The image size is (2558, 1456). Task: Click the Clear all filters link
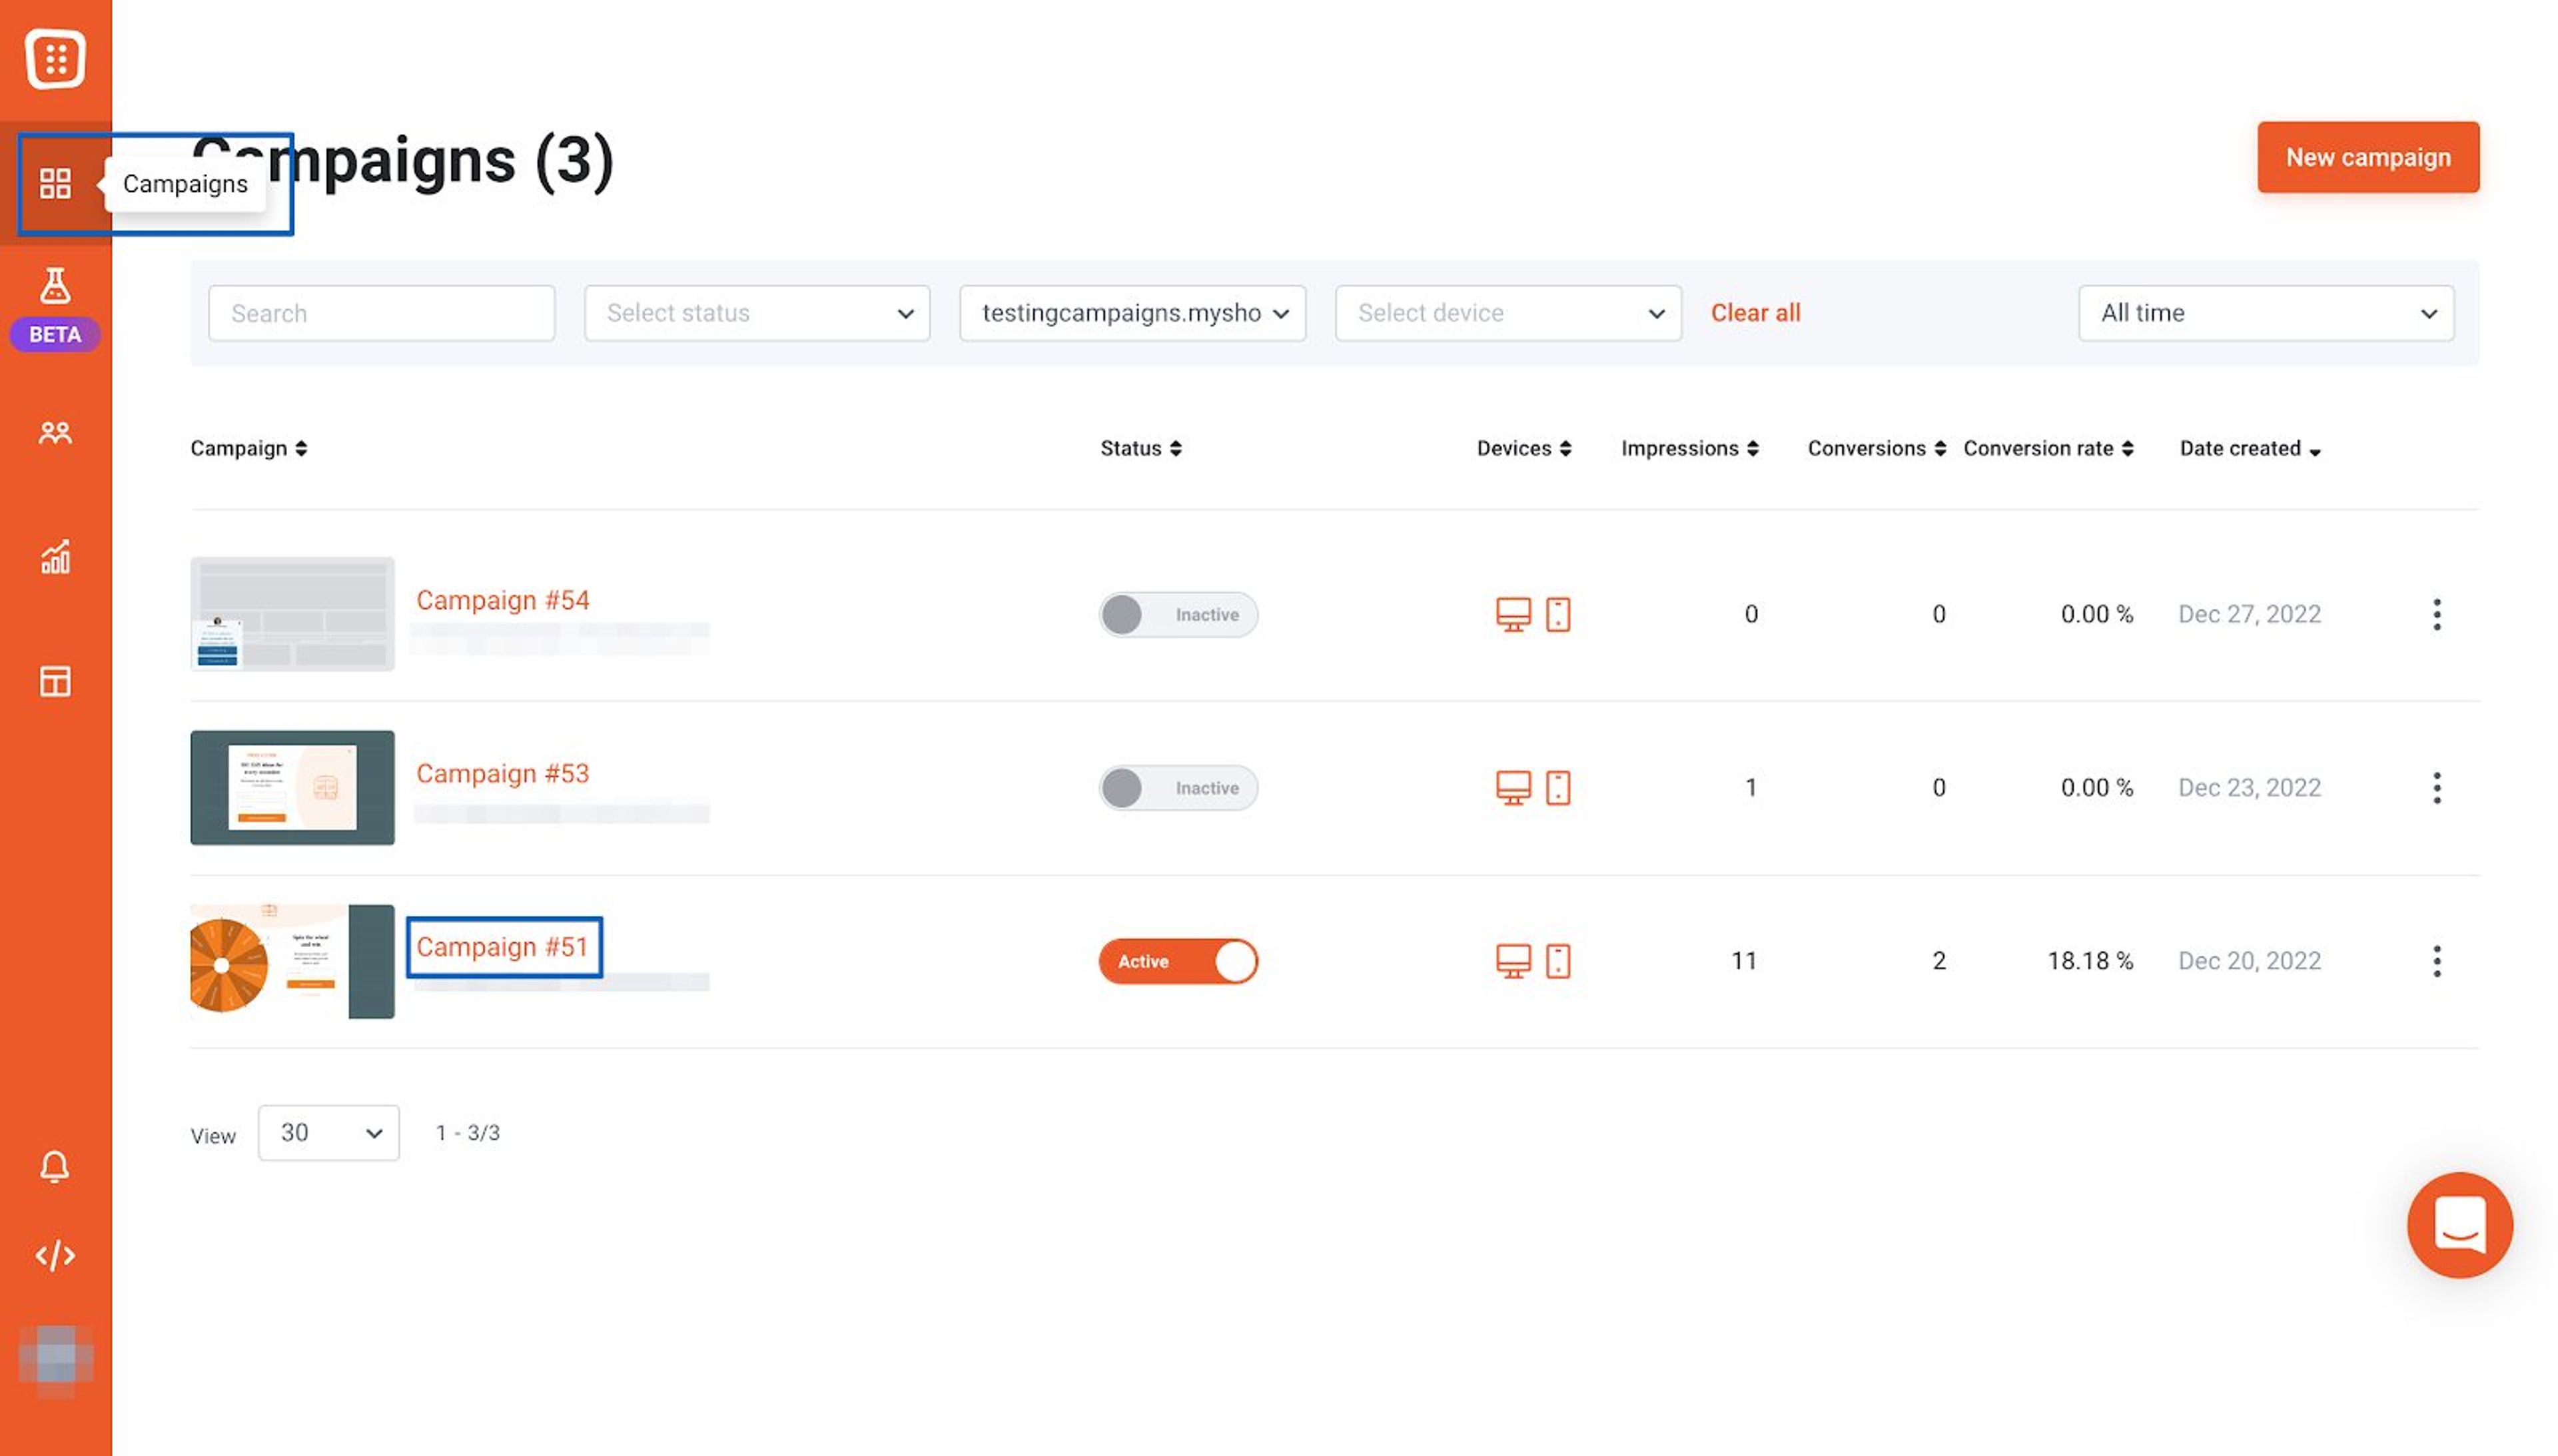pyautogui.click(x=1755, y=313)
